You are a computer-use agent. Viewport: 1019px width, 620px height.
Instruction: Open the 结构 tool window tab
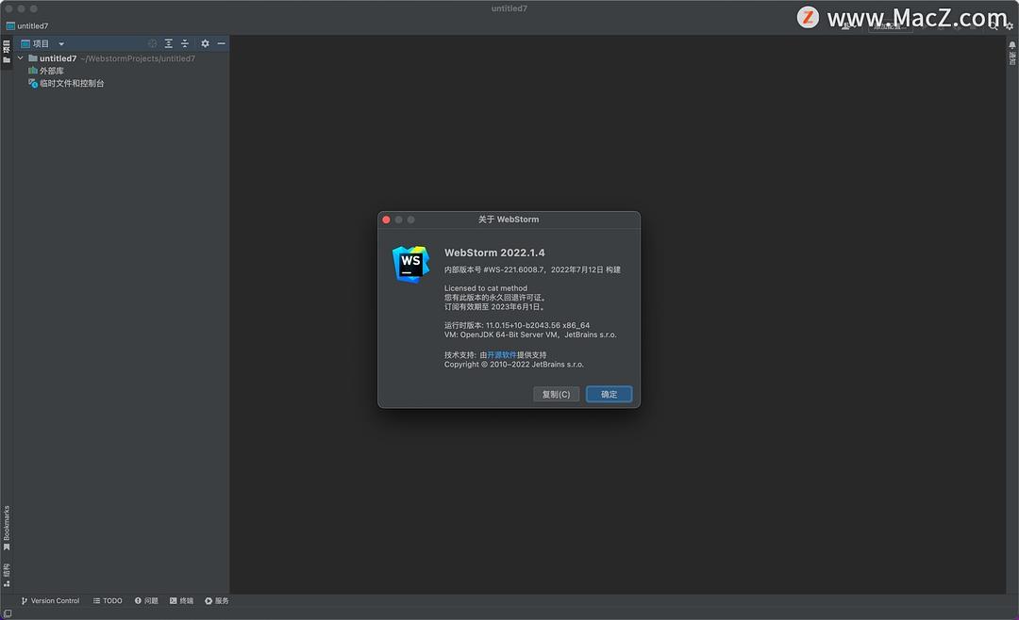pos(7,575)
